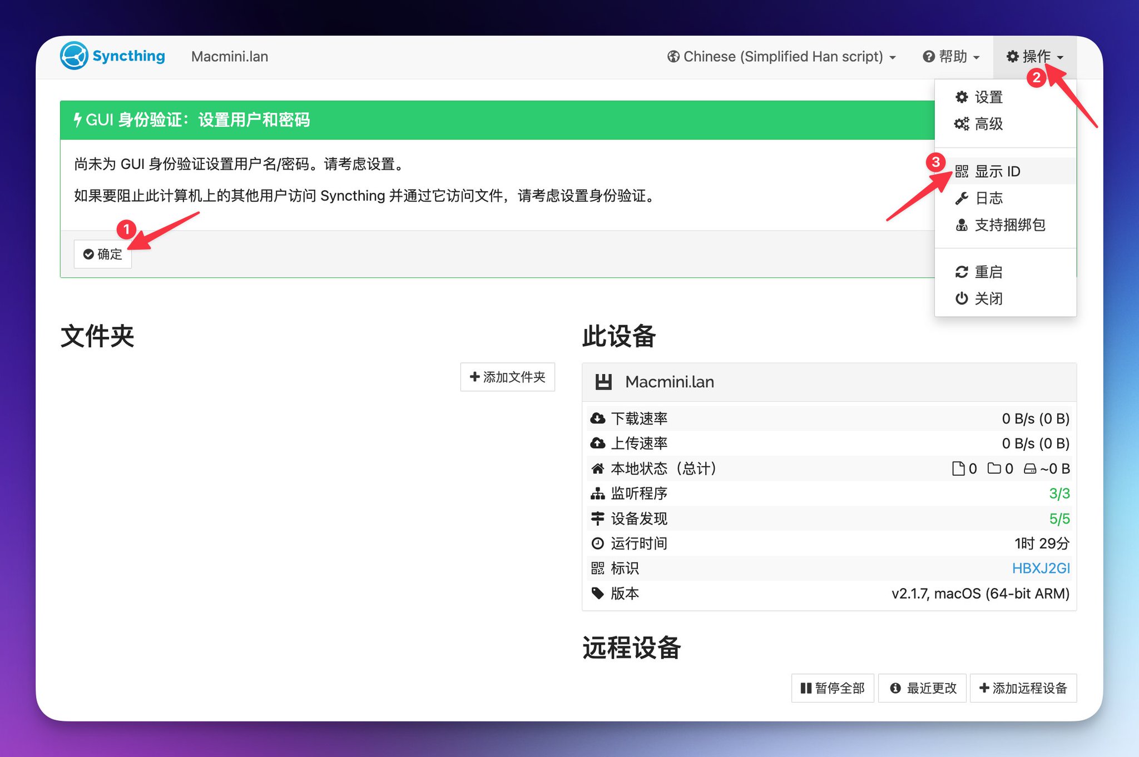1139x757 pixels.
Task: Click 最近更改 recent changes button
Action: click(922, 688)
